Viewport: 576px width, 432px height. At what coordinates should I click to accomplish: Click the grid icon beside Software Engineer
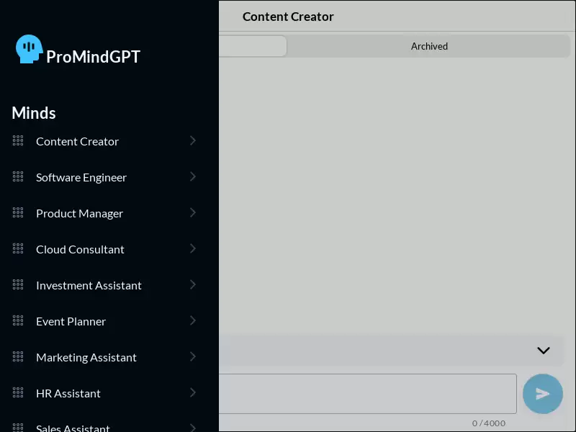18,176
